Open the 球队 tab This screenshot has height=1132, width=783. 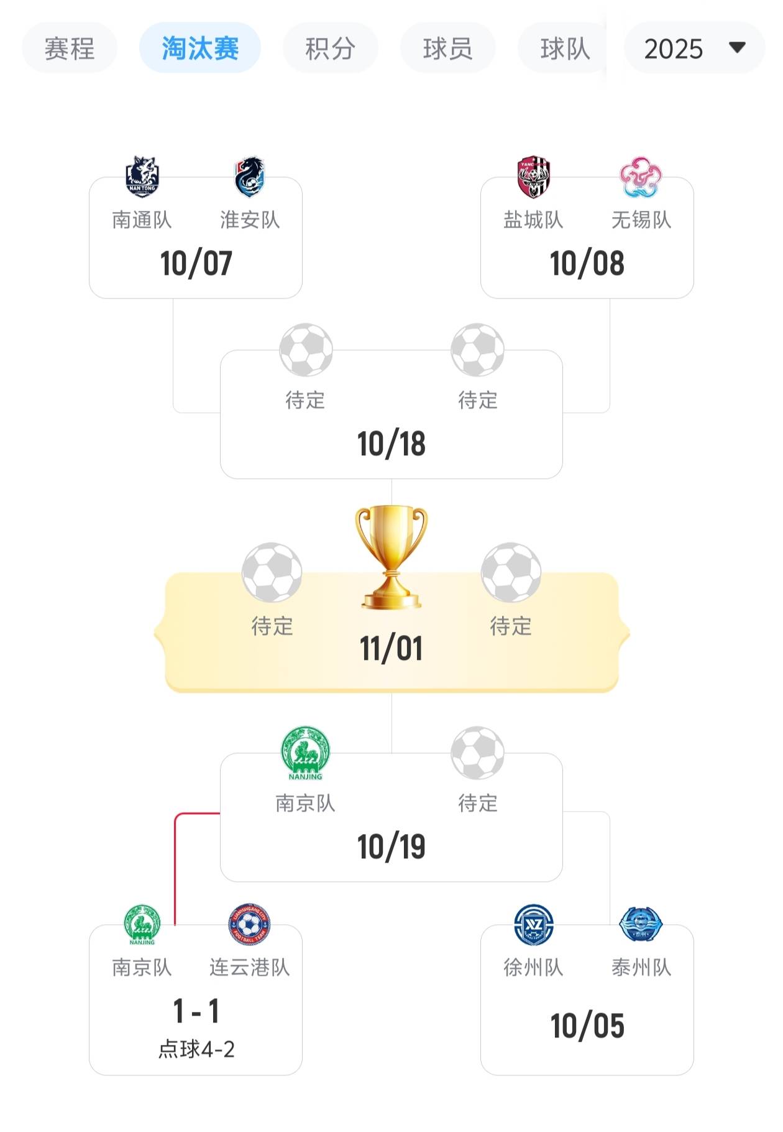(x=564, y=49)
